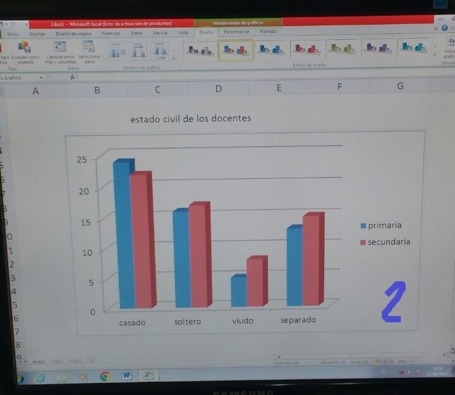This screenshot has height=395, width=455.
Task: Open the Revisar tab
Action: point(161,33)
